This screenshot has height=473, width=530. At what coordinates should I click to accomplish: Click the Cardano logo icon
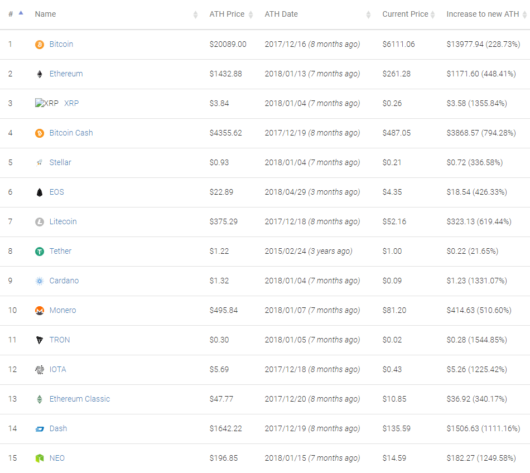click(40, 281)
